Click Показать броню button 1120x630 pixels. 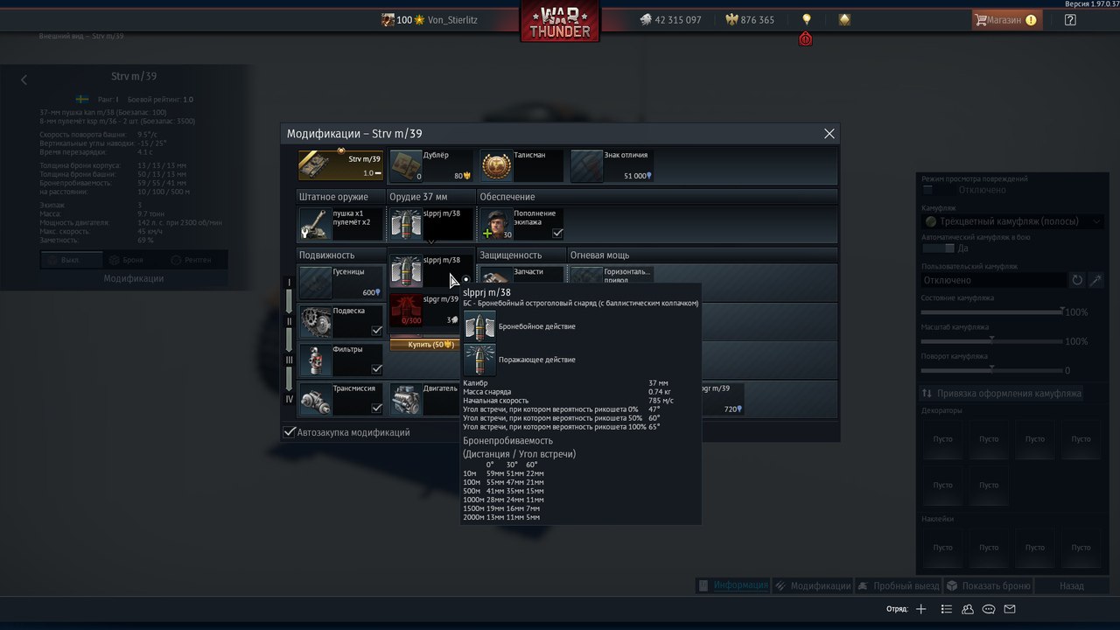(x=988, y=585)
